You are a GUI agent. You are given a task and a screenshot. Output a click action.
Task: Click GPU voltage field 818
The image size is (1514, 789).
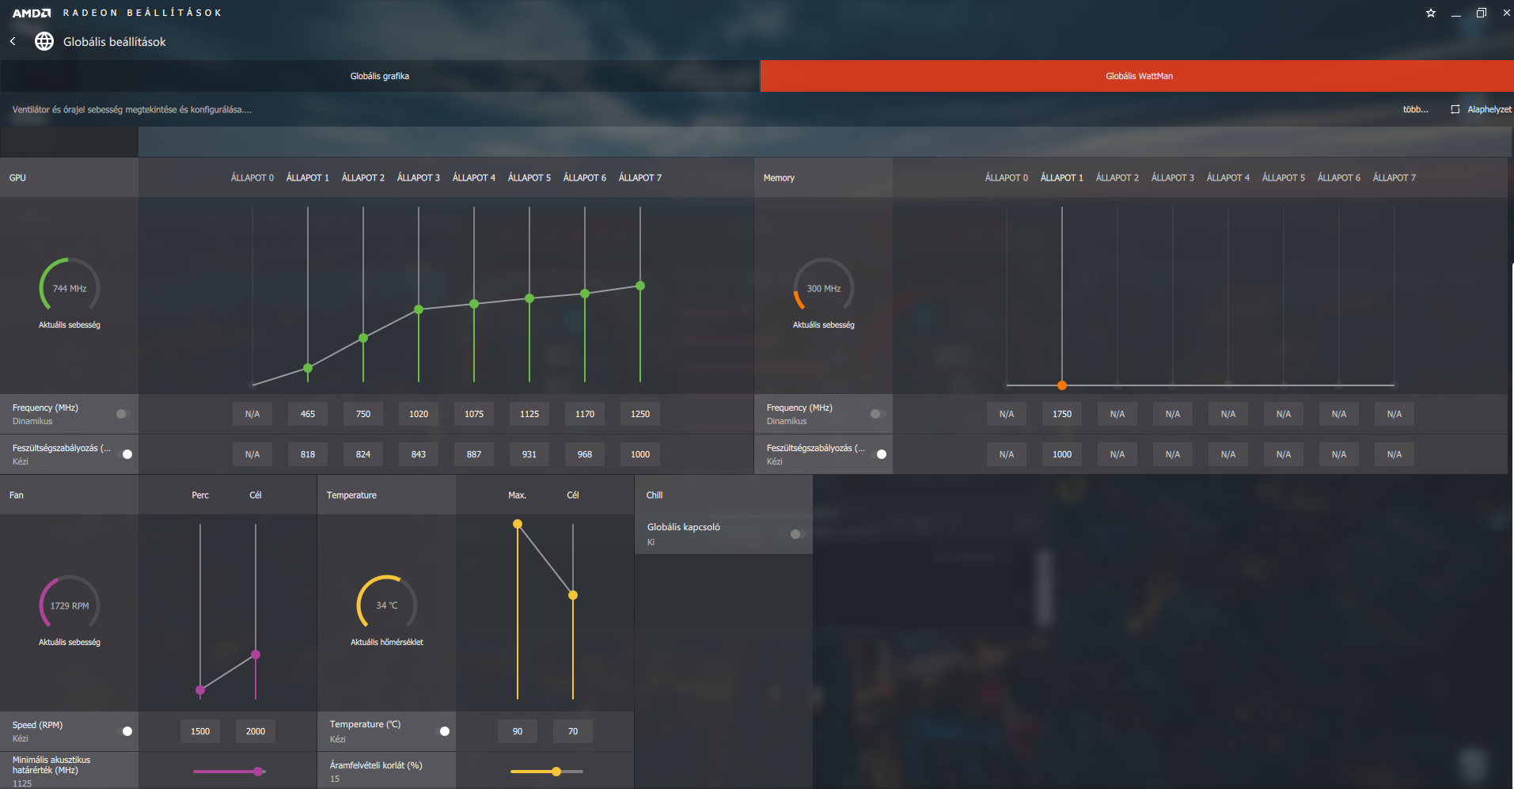point(308,454)
